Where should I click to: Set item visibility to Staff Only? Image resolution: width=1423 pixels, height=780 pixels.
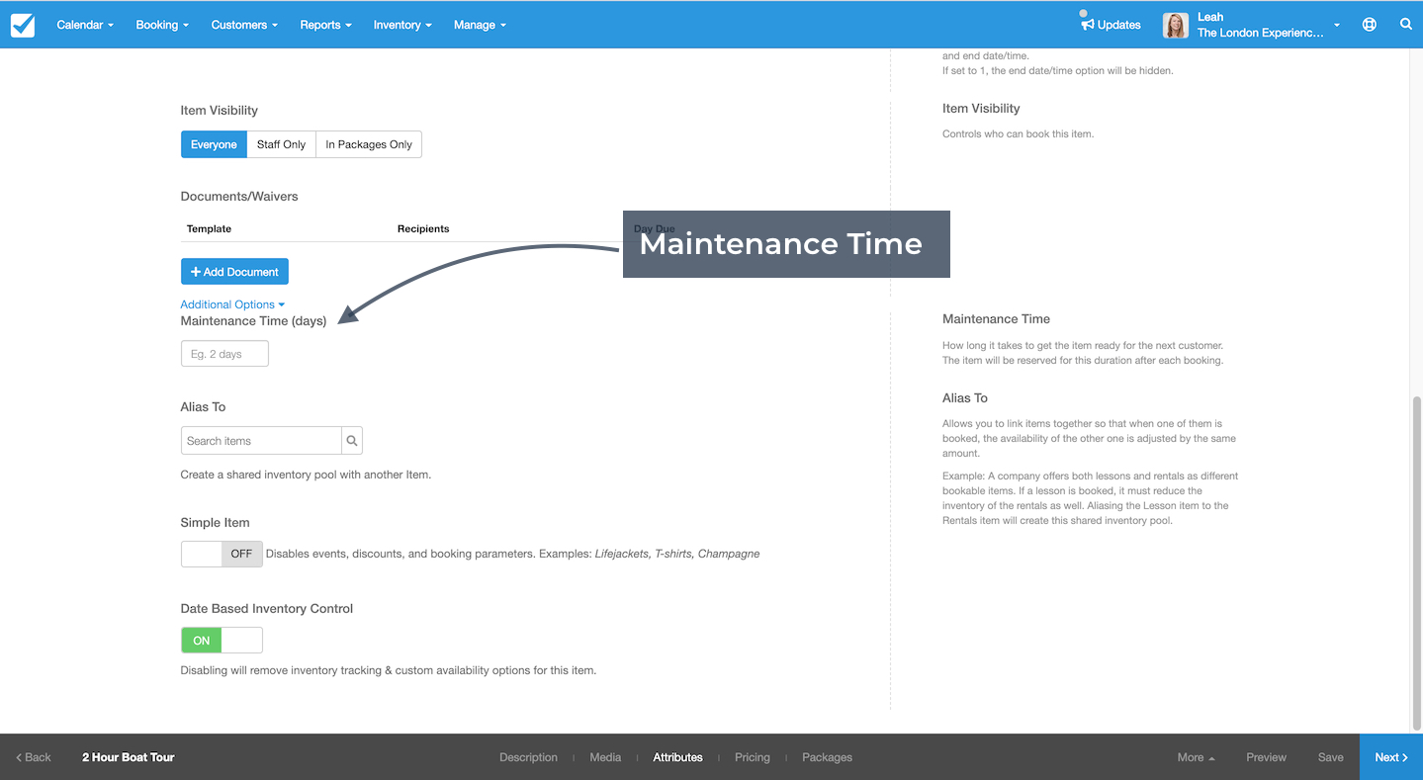pos(281,144)
